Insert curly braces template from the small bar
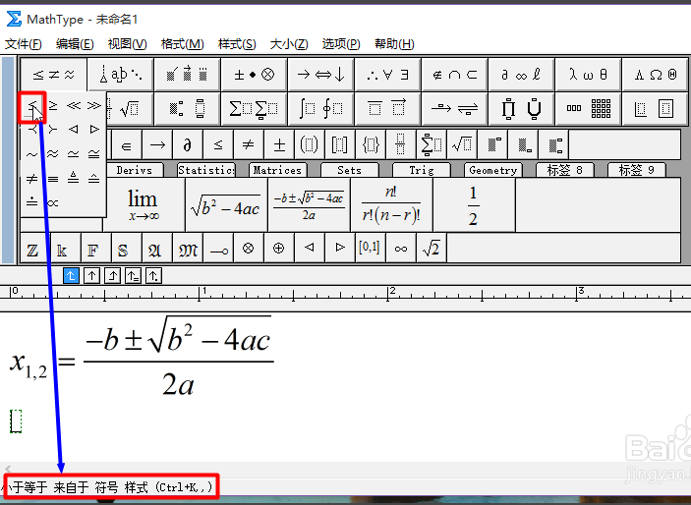The image size is (691, 505). tap(371, 144)
